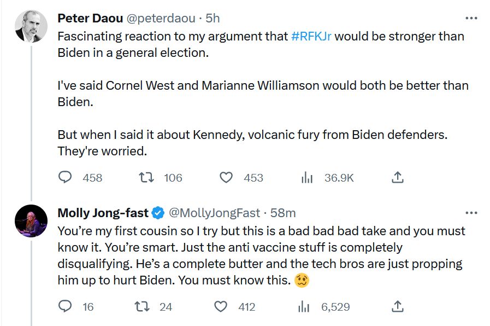
Task: Like Peter Daou's tweet
Action: (226, 177)
